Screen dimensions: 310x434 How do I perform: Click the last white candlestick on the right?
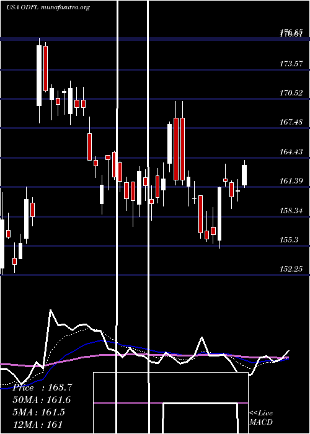point(244,175)
